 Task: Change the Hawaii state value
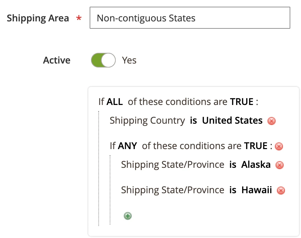tap(257, 190)
